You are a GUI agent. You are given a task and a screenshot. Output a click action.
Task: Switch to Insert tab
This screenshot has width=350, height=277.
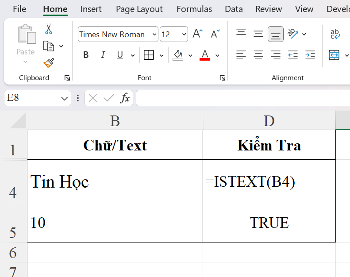[x=91, y=9]
